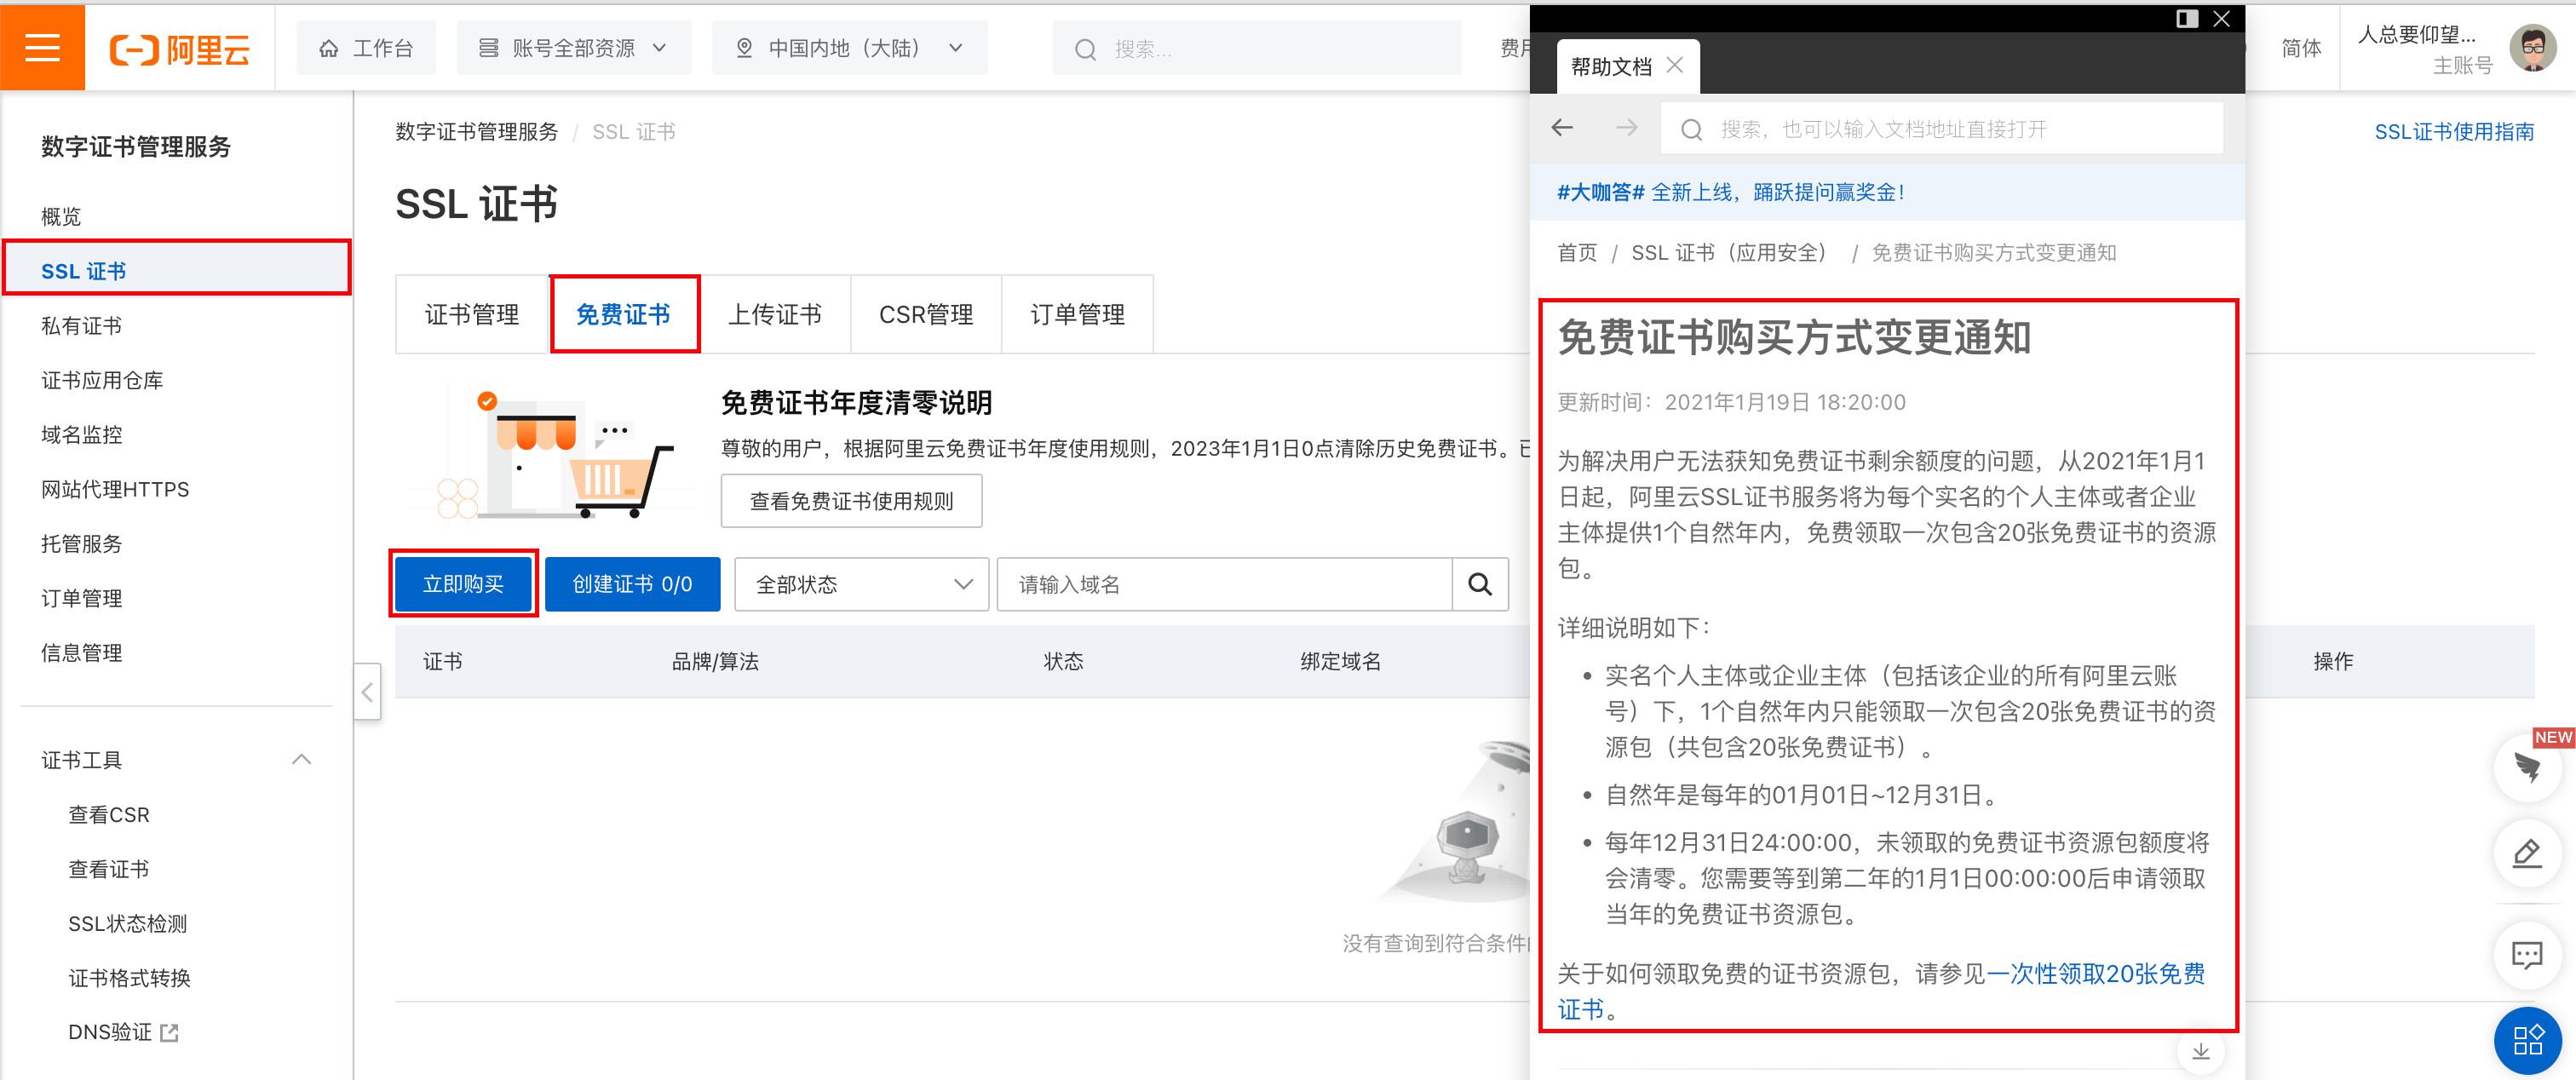Click the Aliyun logo
This screenshot has width=2576, height=1080.
click(x=180, y=48)
